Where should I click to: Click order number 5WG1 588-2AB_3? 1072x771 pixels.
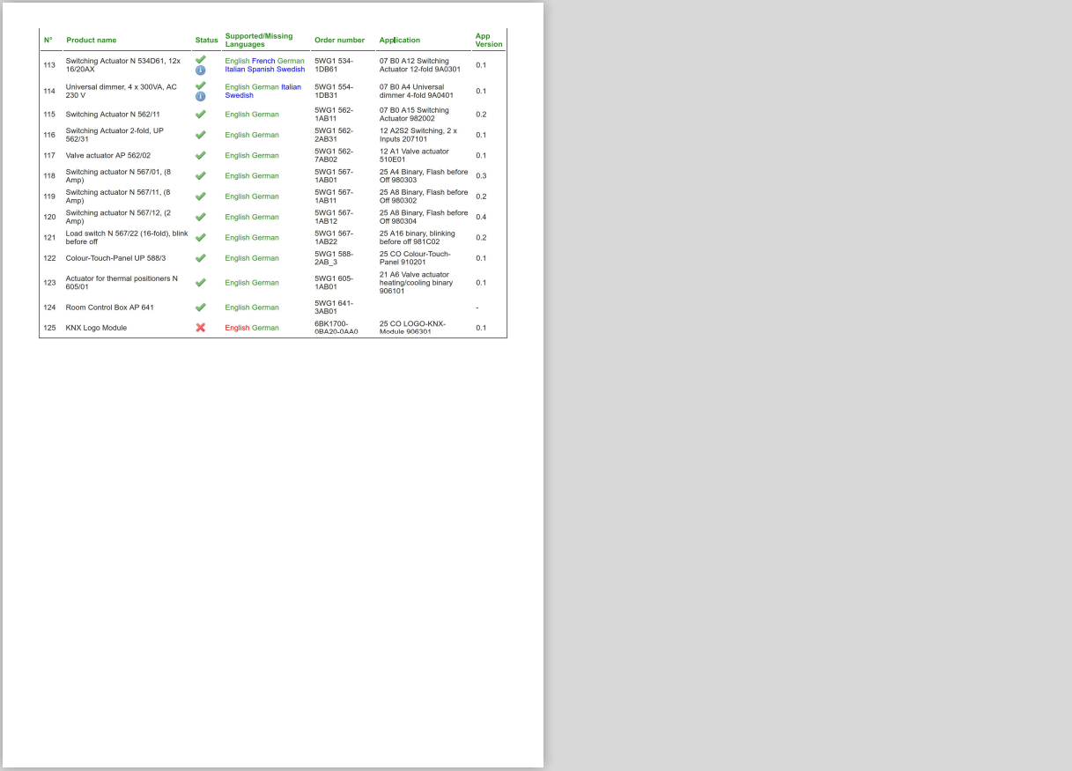click(x=334, y=258)
